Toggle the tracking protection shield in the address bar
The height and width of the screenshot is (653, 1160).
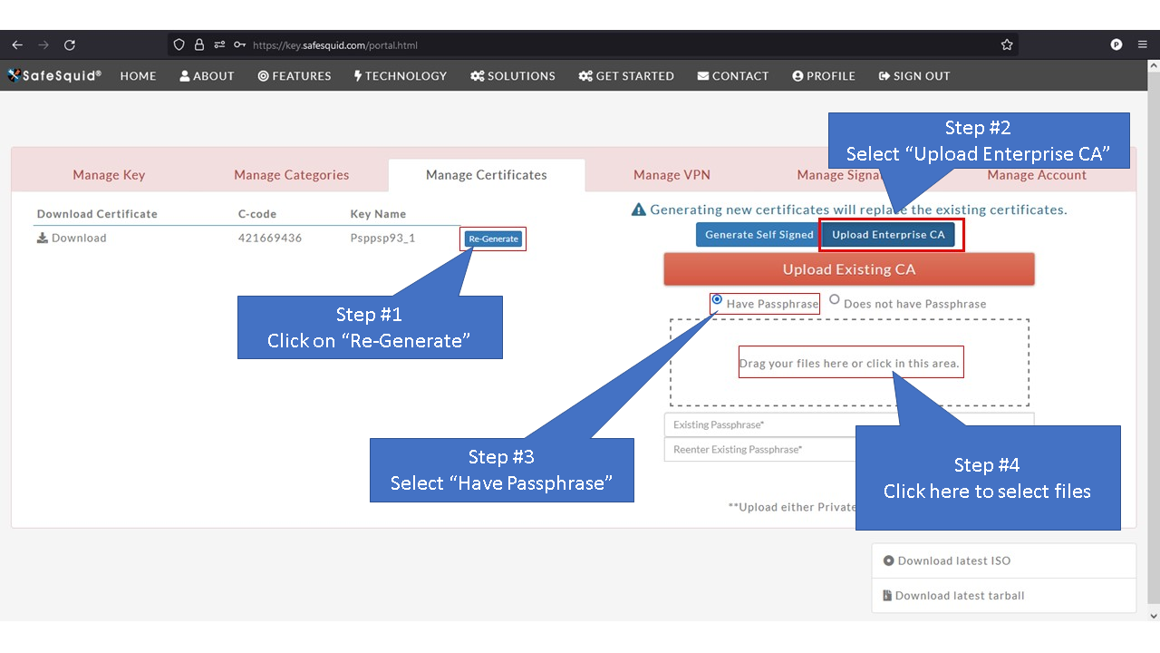pyautogui.click(x=178, y=44)
